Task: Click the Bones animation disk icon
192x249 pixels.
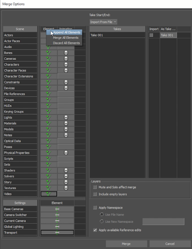Action: coord(66,53)
